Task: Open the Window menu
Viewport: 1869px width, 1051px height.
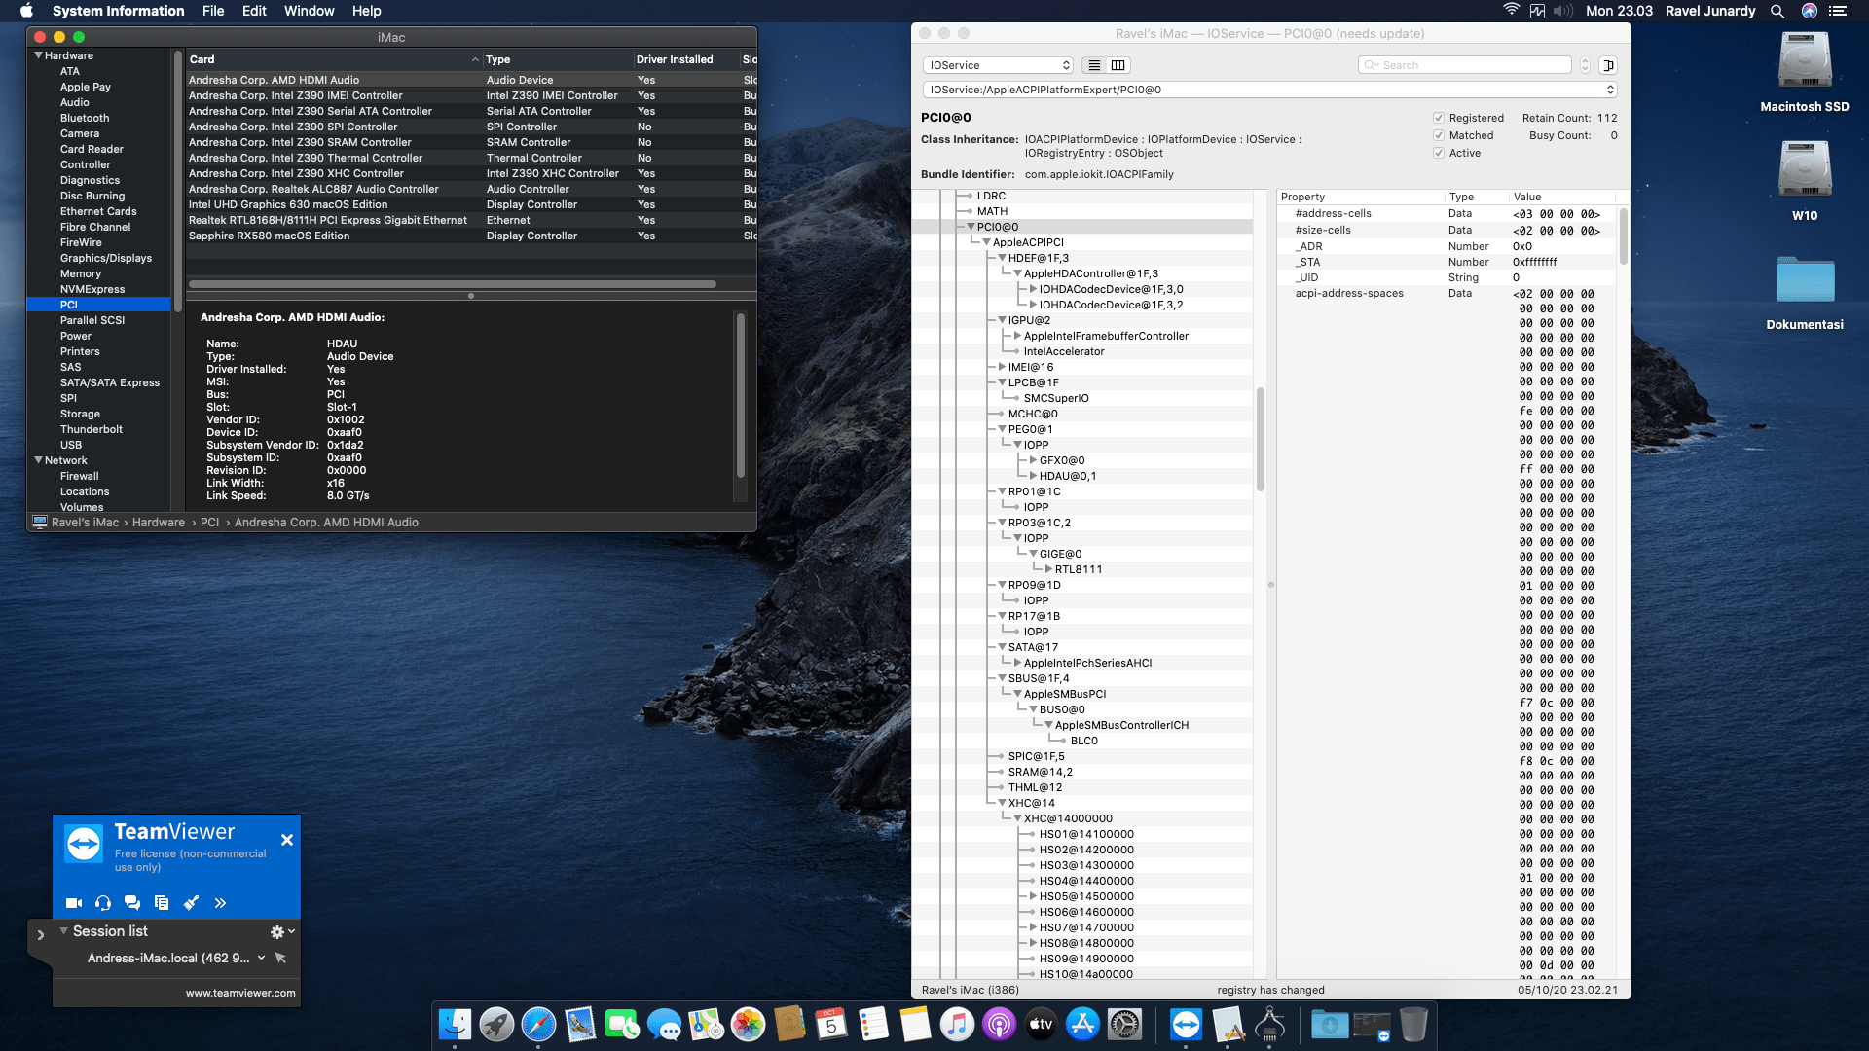Action: click(310, 11)
